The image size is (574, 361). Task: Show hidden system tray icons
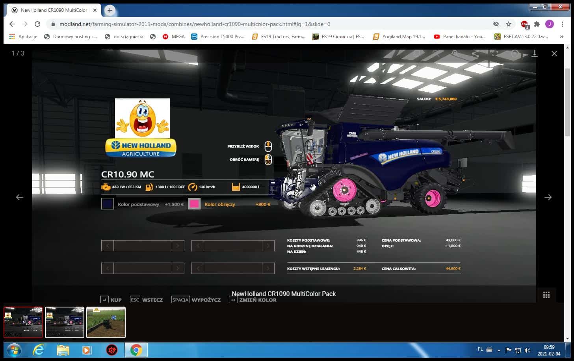tap(499, 350)
